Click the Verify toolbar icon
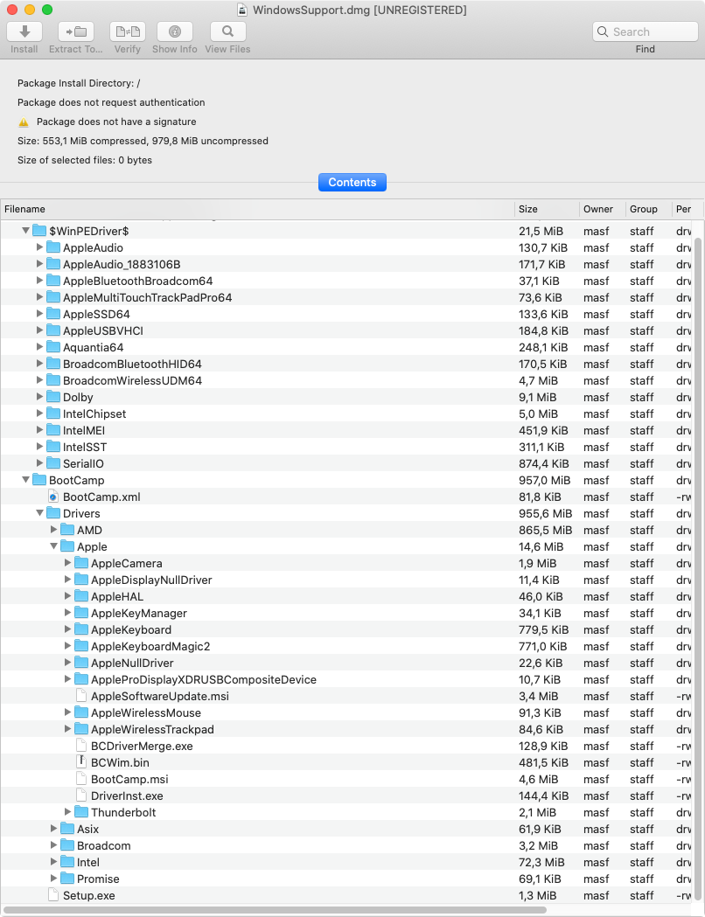 click(x=128, y=31)
